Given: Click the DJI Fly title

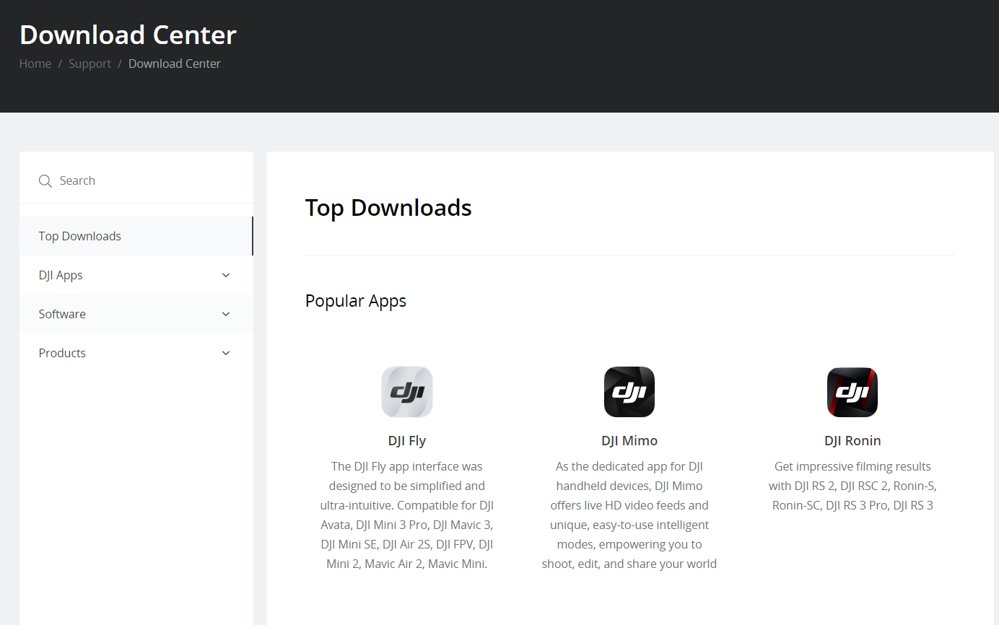Looking at the screenshot, I should [407, 440].
